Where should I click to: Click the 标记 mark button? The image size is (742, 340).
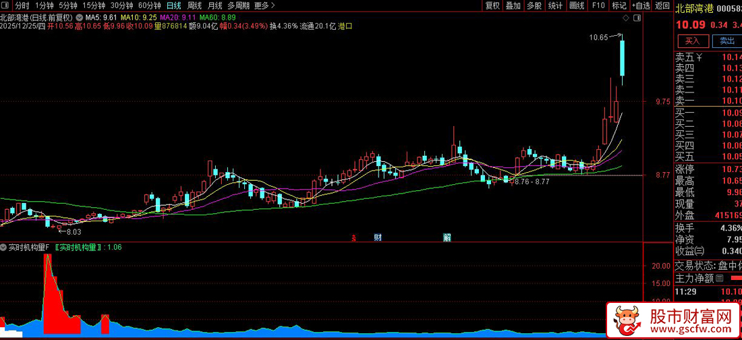pos(619,5)
